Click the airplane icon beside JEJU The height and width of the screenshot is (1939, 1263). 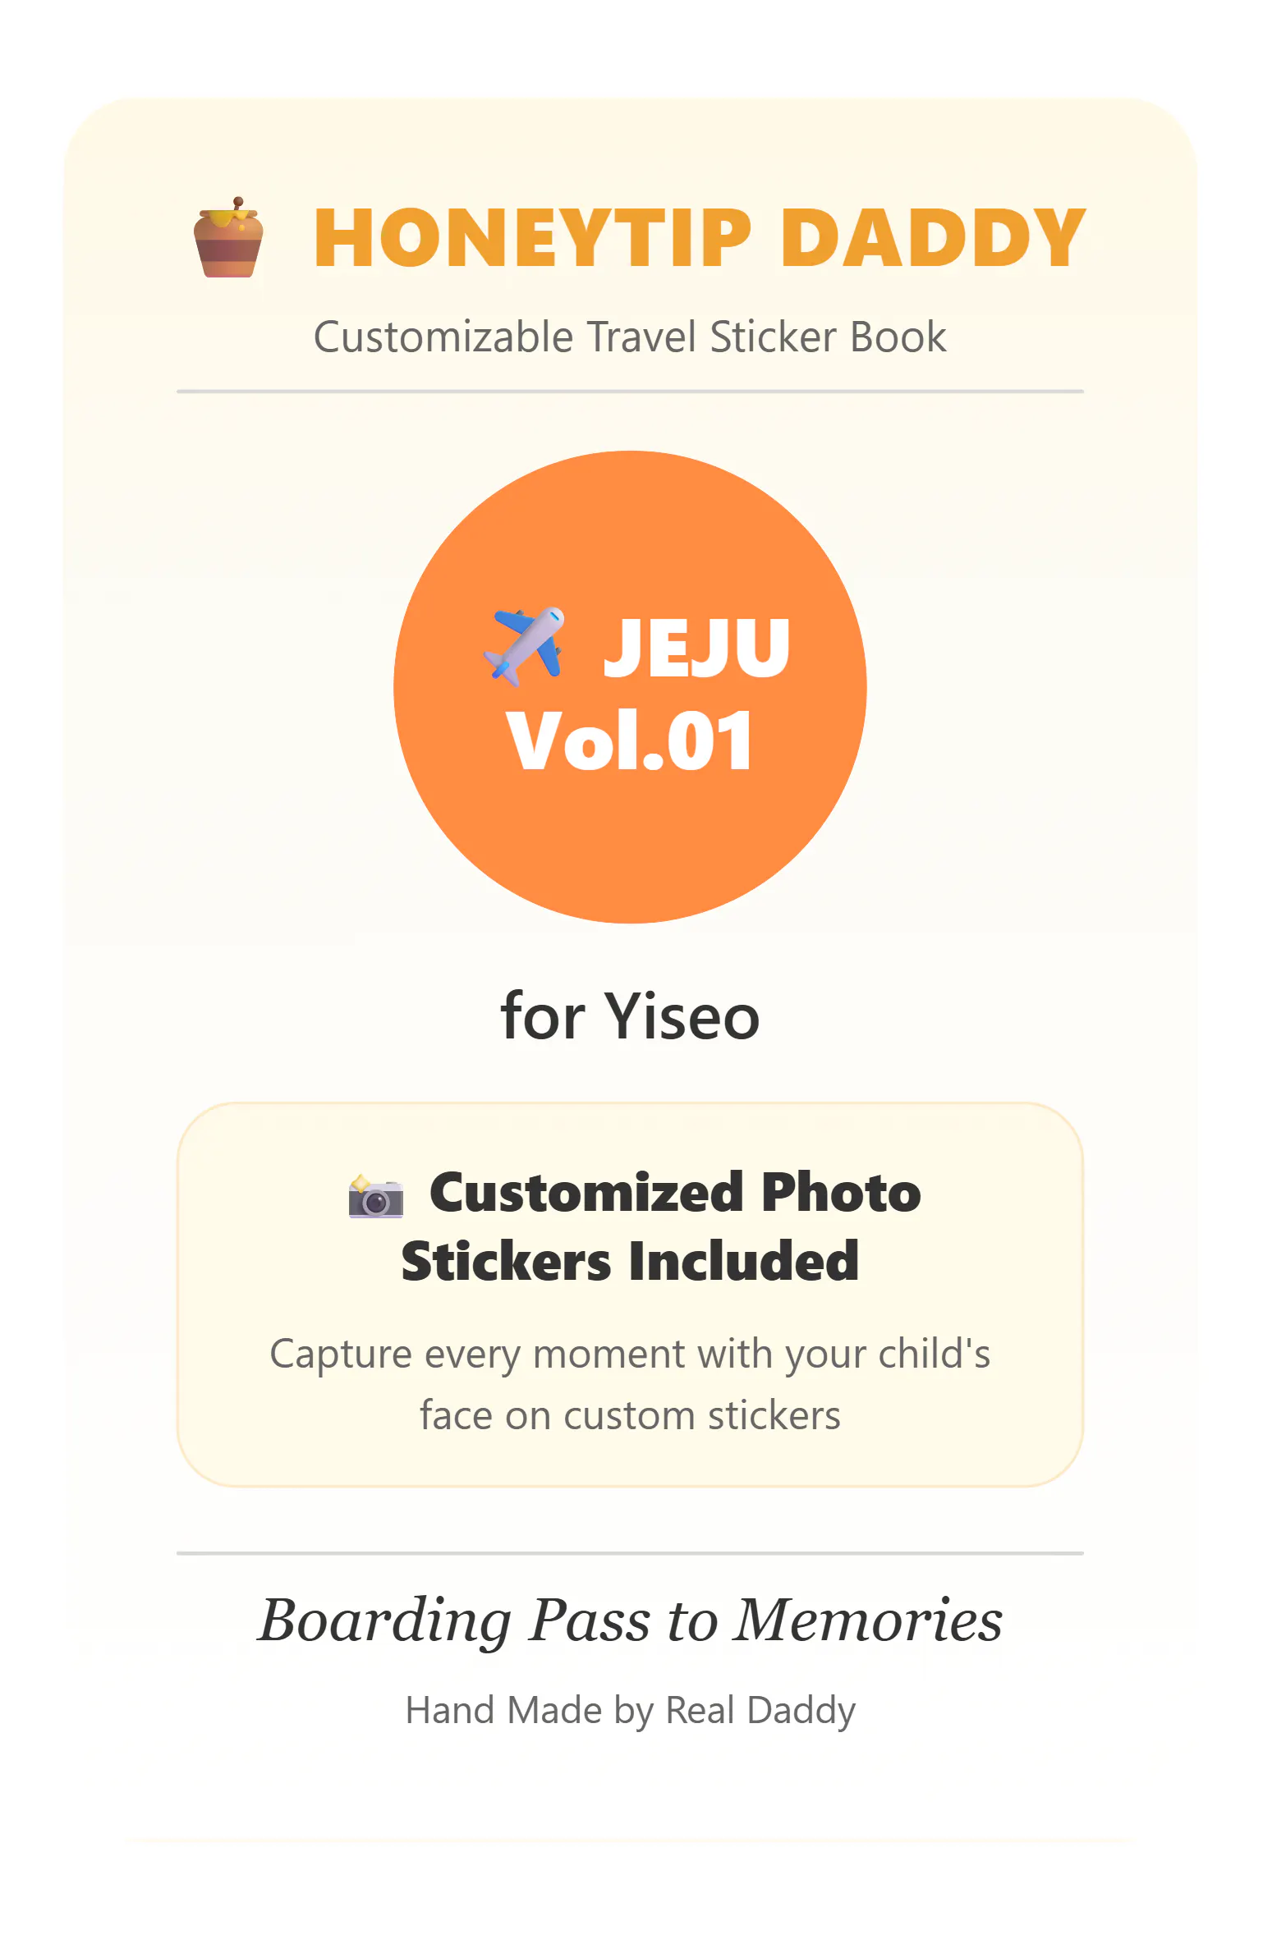tap(526, 646)
